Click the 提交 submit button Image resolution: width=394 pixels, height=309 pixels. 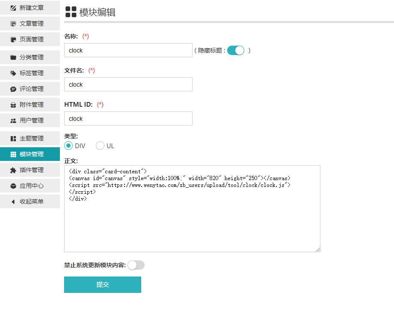[102, 284]
